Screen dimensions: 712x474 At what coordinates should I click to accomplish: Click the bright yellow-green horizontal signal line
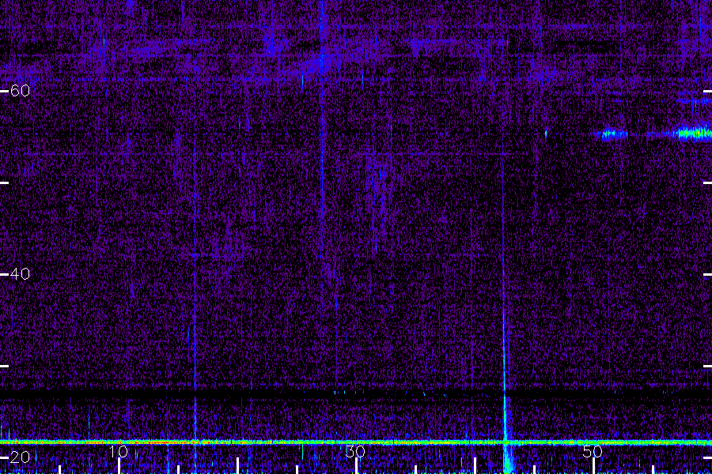(x=356, y=442)
